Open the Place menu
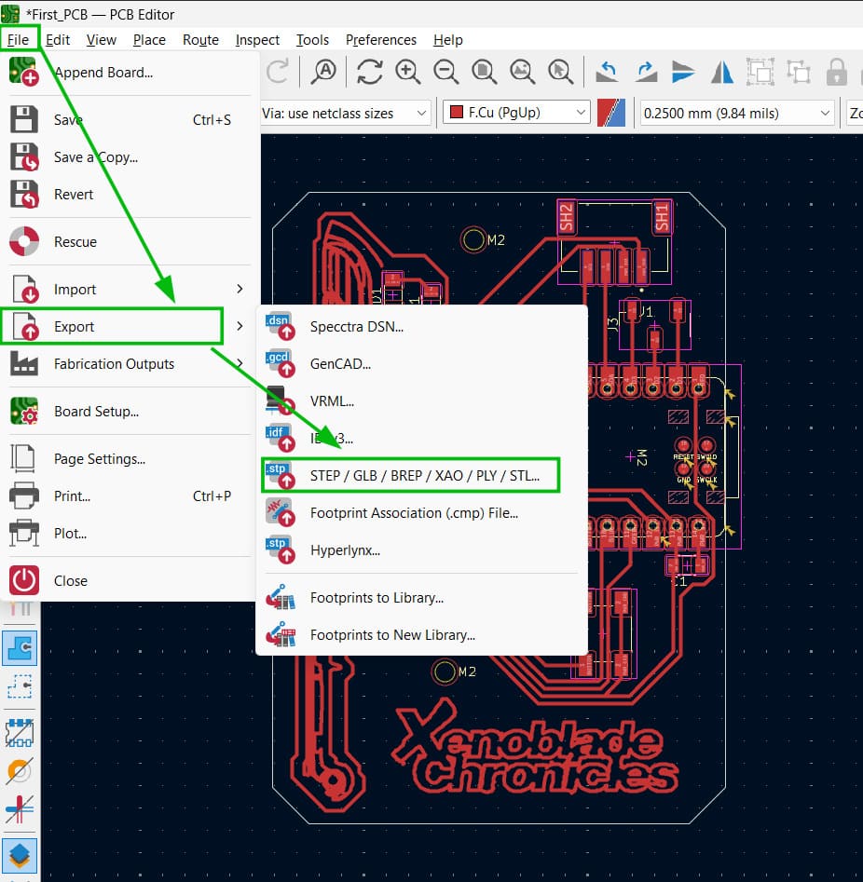This screenshot has height=882, width=863. click(149, 40)
